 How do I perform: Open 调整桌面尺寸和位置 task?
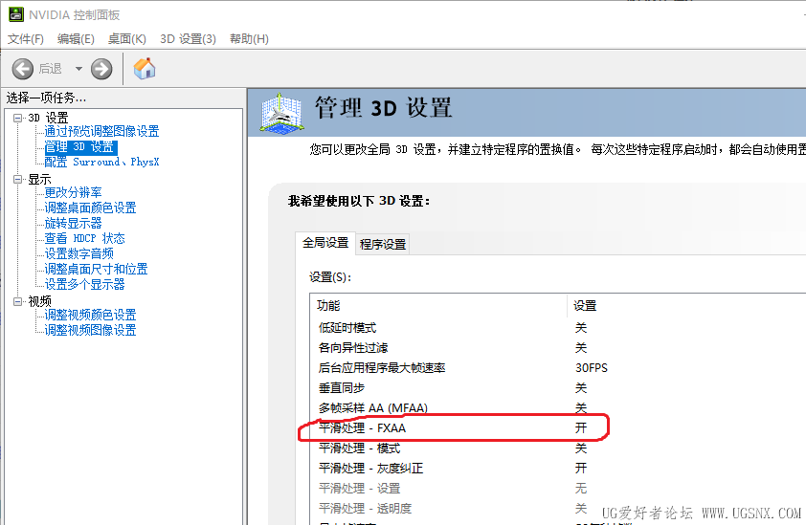pos(96,269)
